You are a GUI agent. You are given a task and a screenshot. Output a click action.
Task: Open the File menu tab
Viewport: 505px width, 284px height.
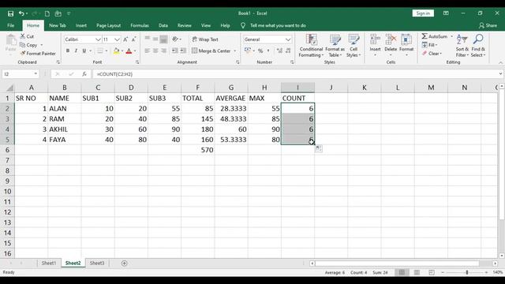coord(10,25)
